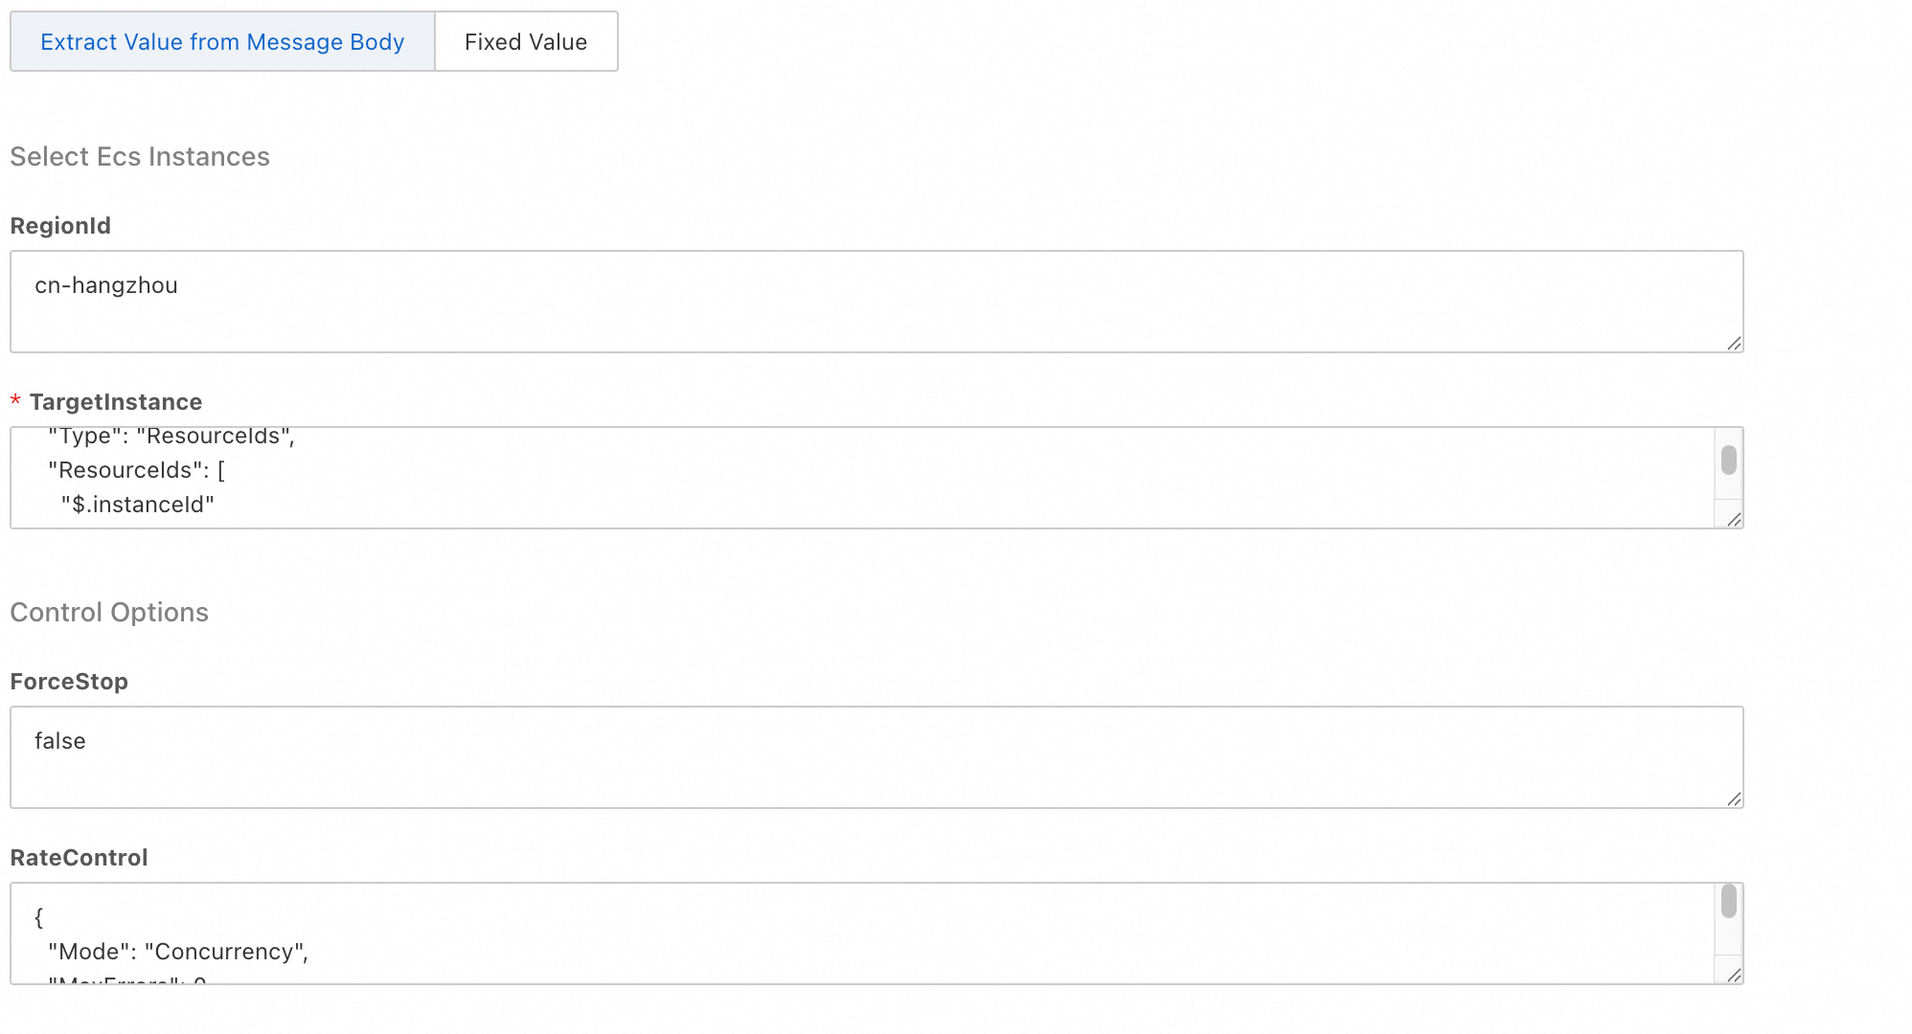Click the ForceStop field label

(x=69, y=682)
